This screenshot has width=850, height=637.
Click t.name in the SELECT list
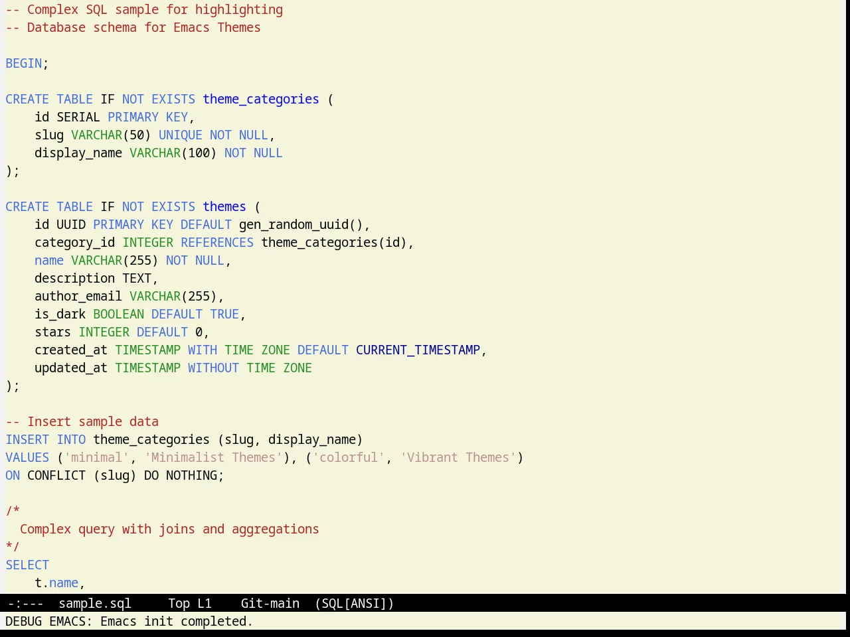pos(56,583)
